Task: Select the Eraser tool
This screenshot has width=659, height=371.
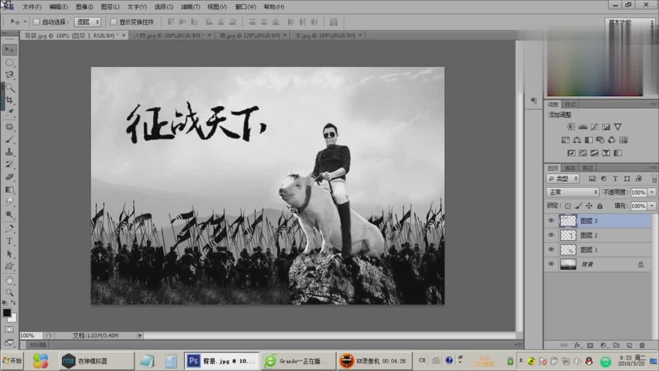Action: click(9, 177)
